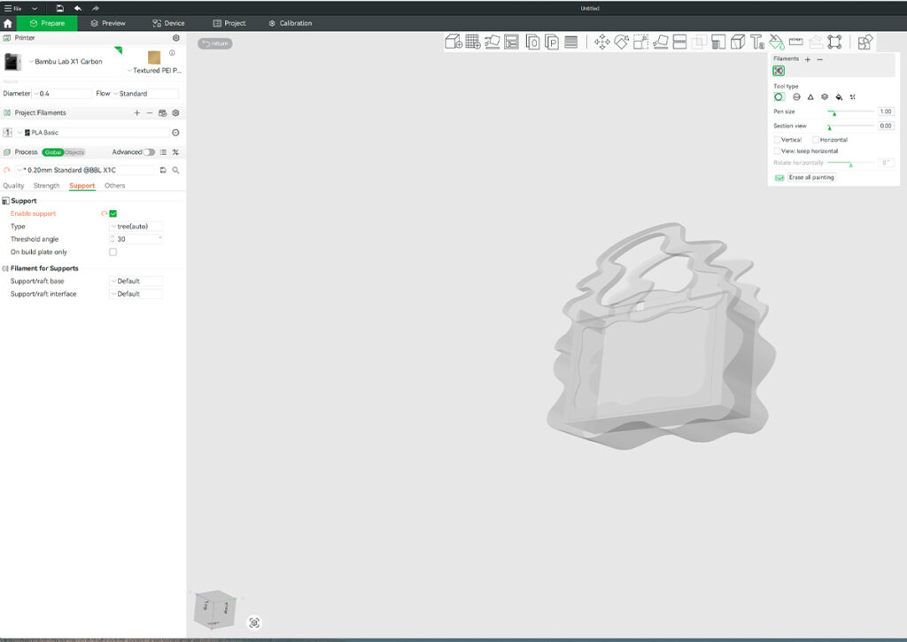Toggle the Advanced settings switch

pos(149,152)
